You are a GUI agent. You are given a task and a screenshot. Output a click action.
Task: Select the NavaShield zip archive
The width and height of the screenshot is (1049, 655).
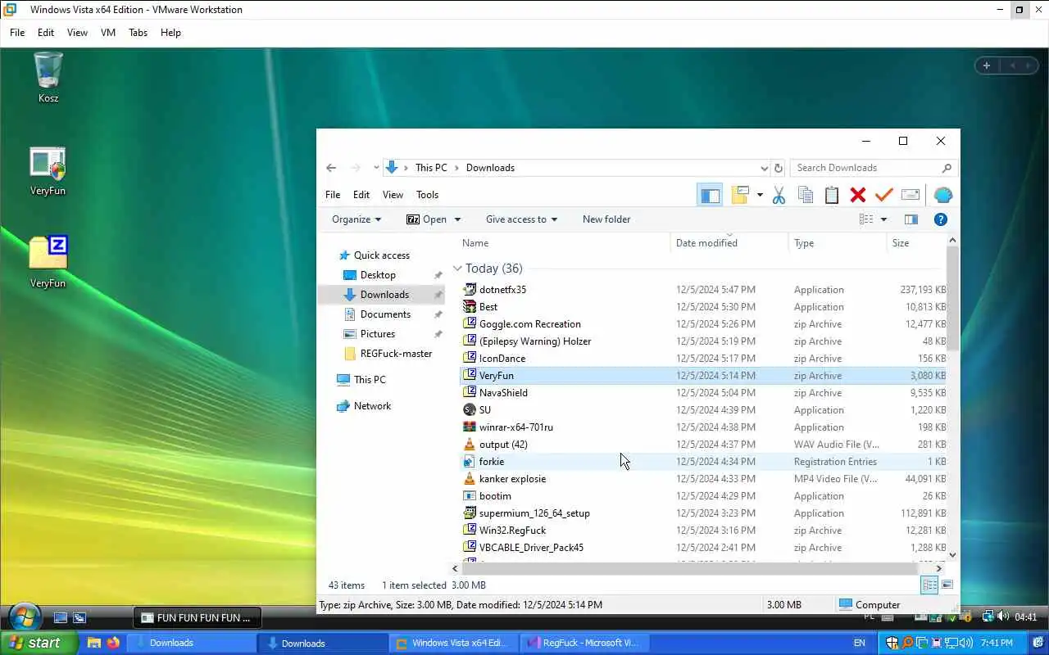click(x=503, y=393)
